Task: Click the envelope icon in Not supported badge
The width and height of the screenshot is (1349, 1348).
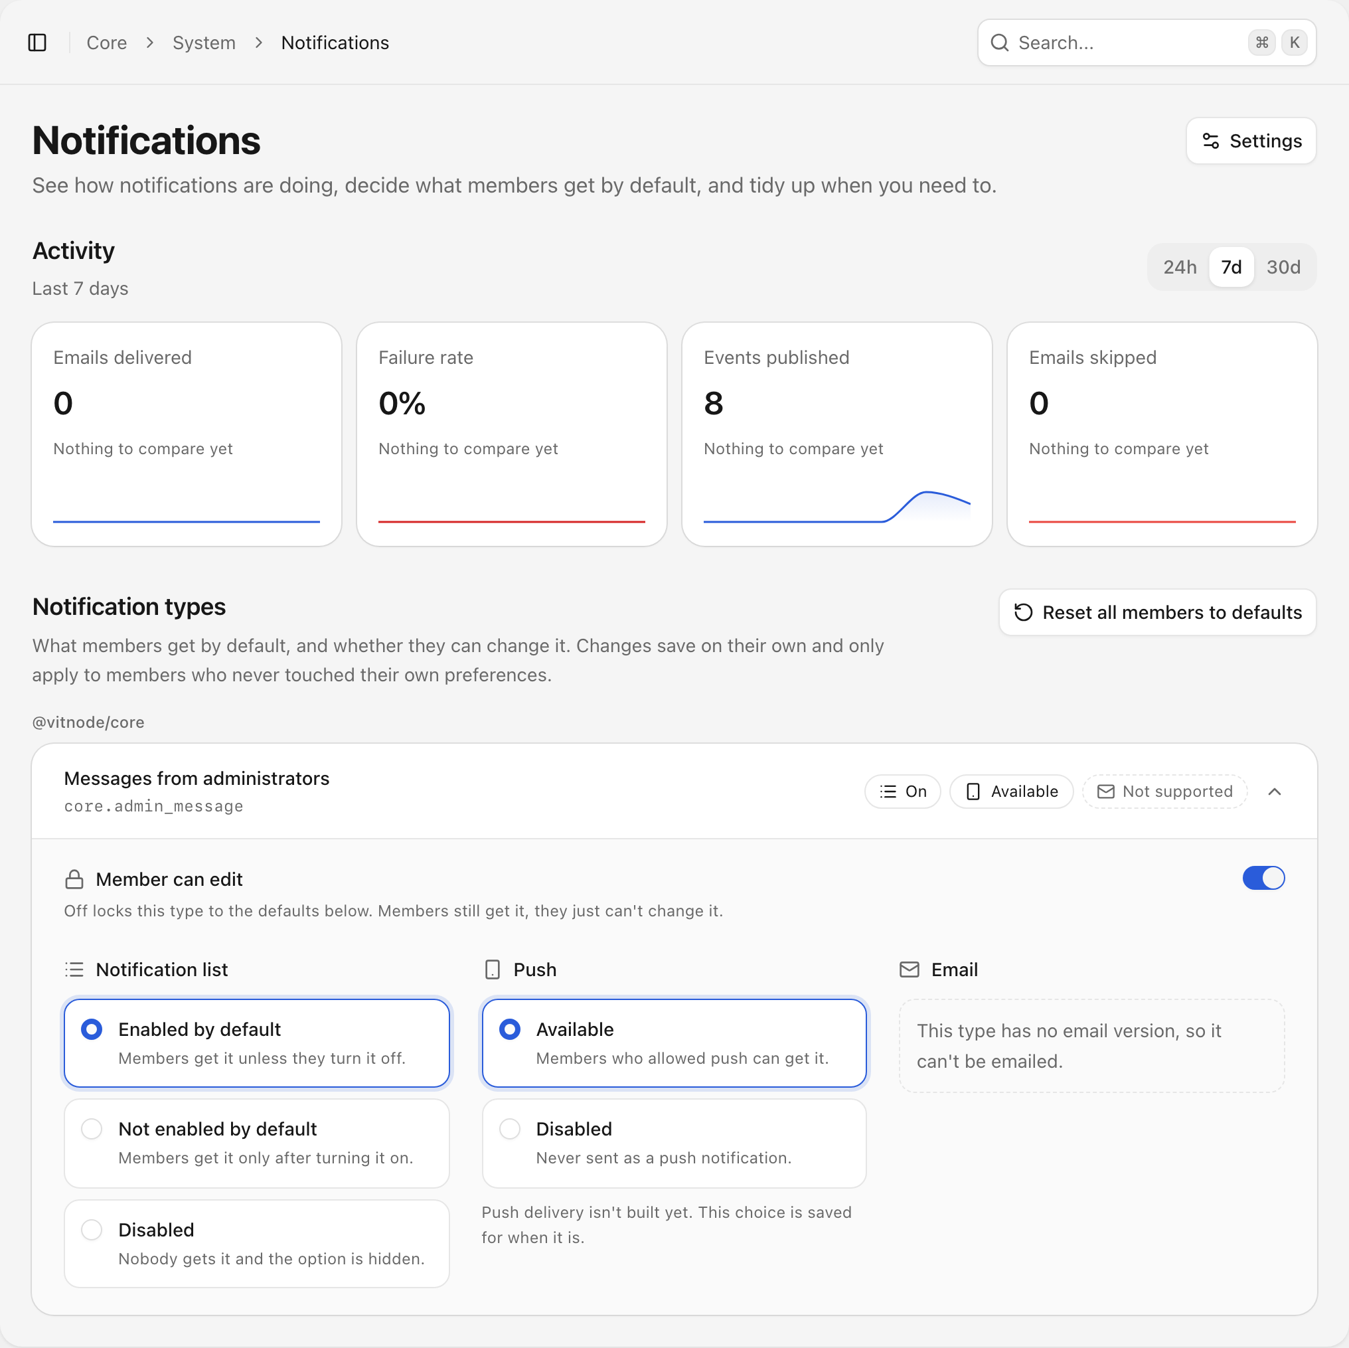Action: [1105, 792]
